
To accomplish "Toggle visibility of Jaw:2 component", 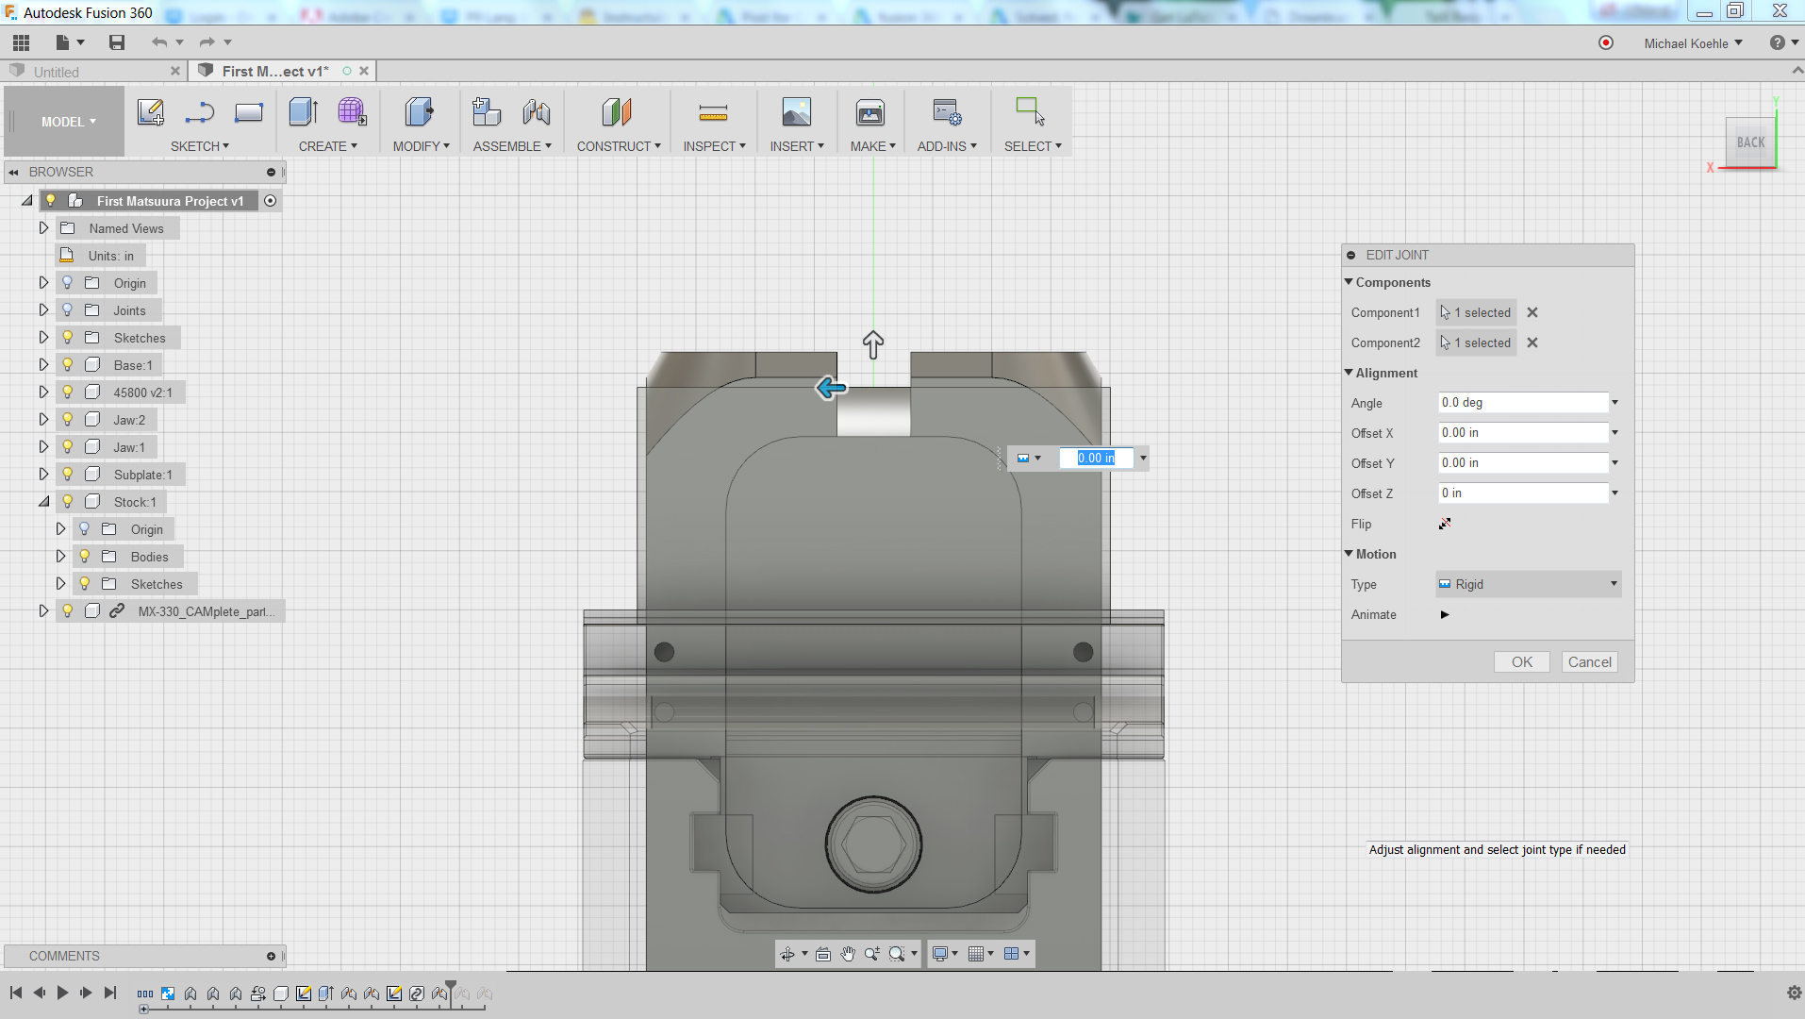I will coord(68,420).
